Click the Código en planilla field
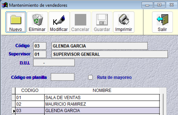 click(62, 77)
